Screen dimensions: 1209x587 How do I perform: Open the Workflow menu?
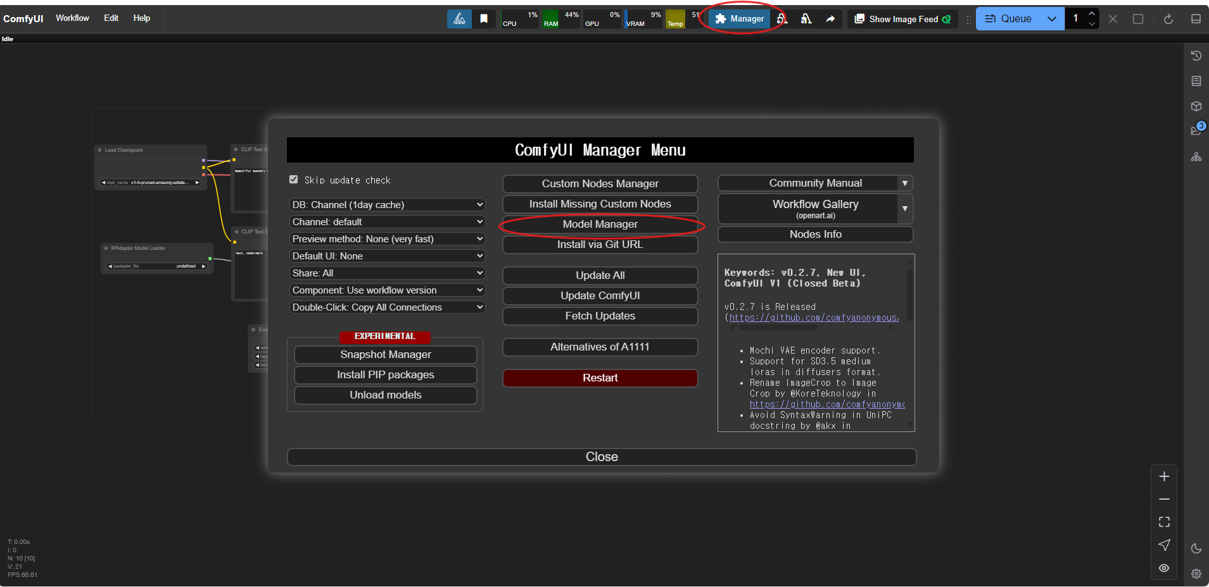72,18
